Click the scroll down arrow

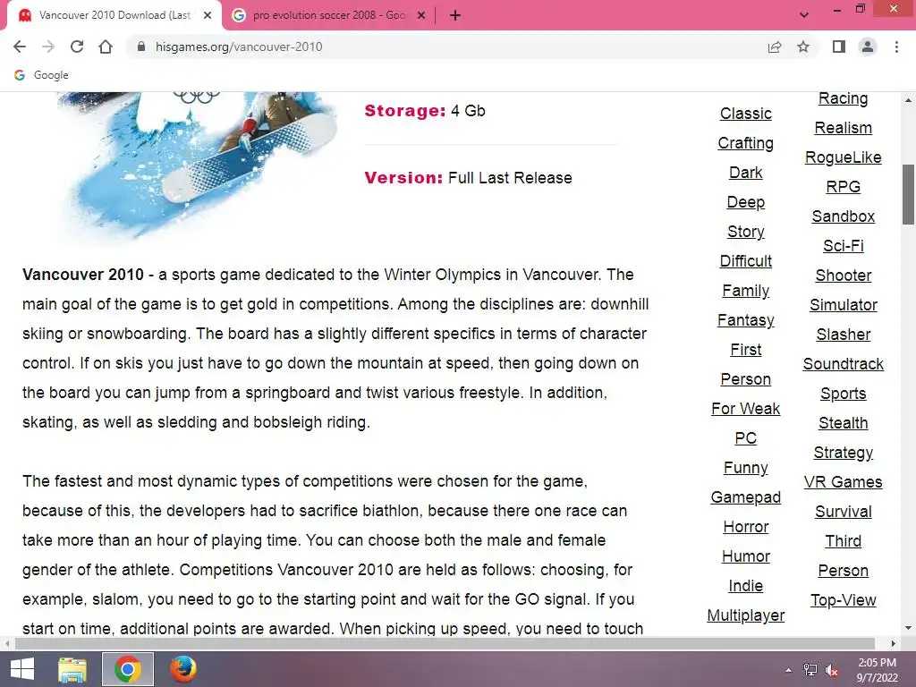point(908,628)
